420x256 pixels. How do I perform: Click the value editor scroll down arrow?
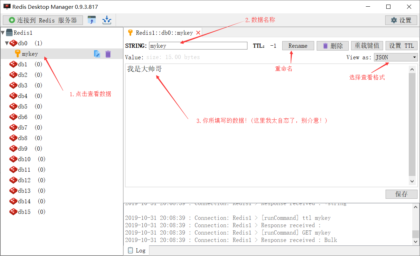tap(412, 181)
